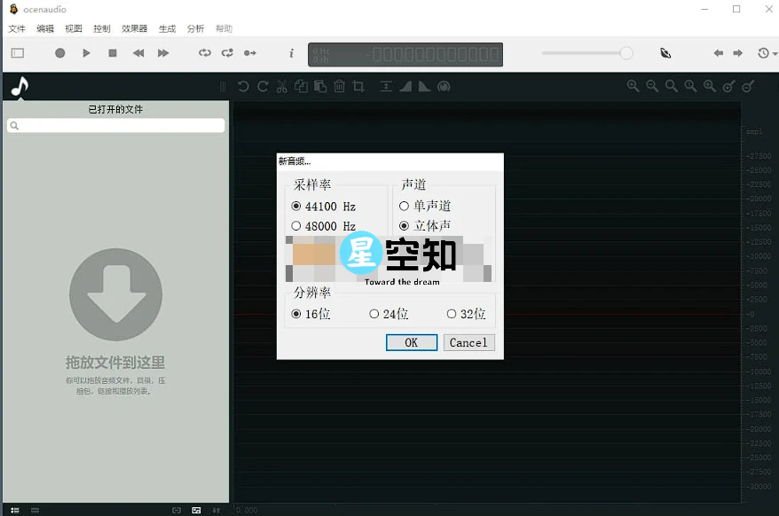Select the 48000 Hz sample rate option

click(x=298, y=225)
